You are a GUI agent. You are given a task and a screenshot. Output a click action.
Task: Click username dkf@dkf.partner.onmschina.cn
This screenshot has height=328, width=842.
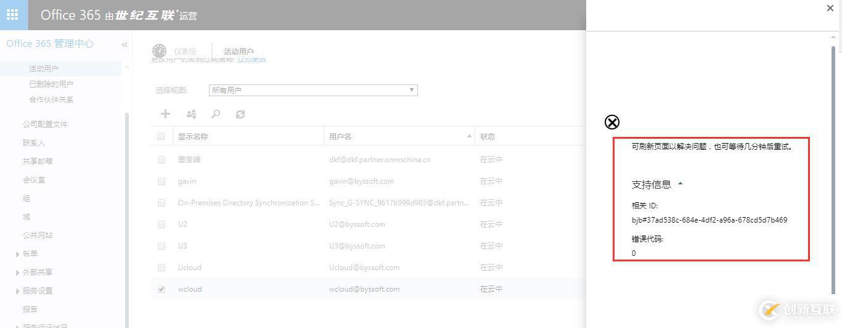click(x=380, y=160)
